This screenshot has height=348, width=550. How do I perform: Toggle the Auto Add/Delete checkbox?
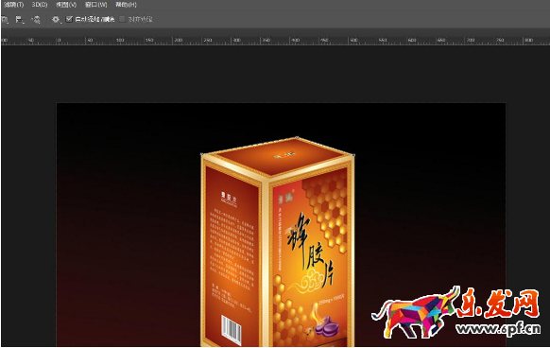[x=69, y=19]
